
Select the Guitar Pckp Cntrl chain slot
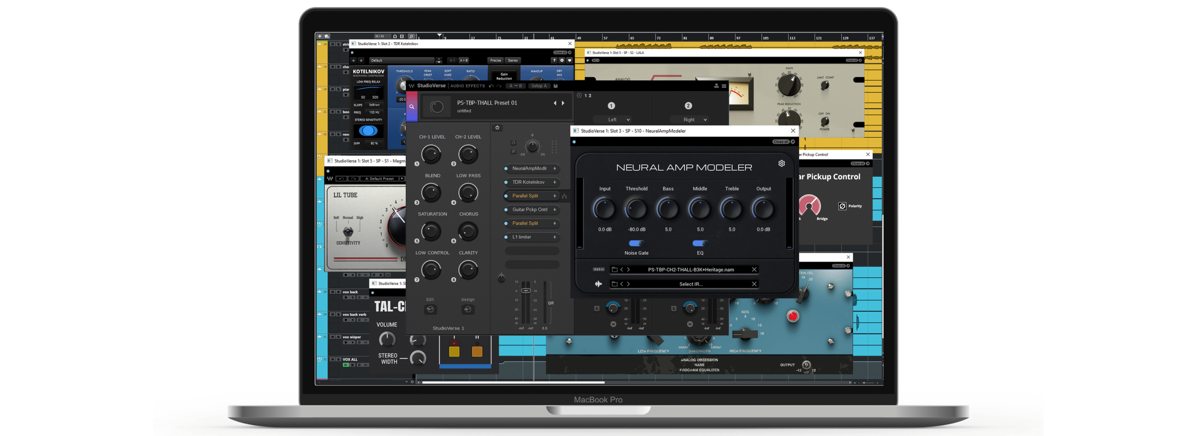[x=529, y=210]
